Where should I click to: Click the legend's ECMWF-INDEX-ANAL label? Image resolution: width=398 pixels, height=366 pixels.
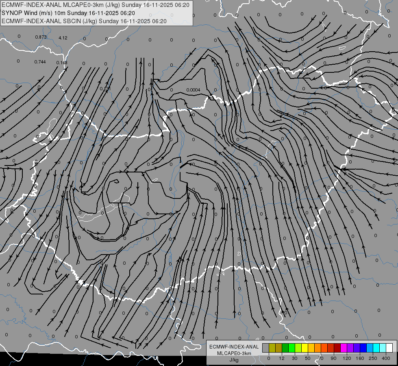(234, 347)
